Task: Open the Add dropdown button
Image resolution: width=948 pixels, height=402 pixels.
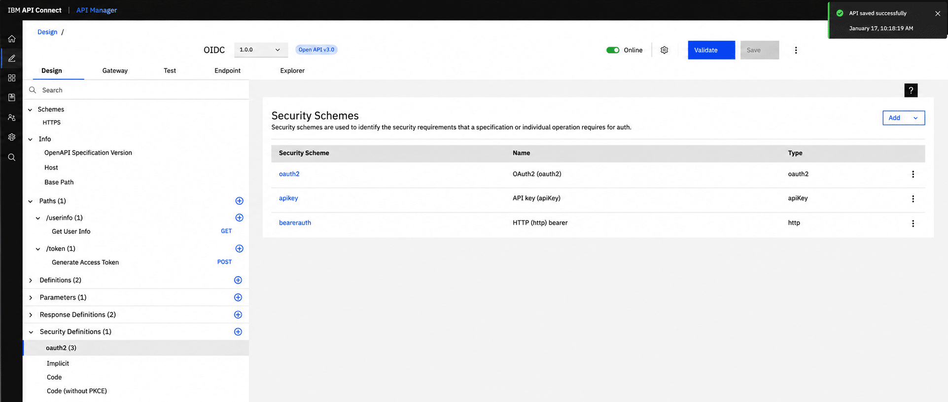Action: coord(904,118)
